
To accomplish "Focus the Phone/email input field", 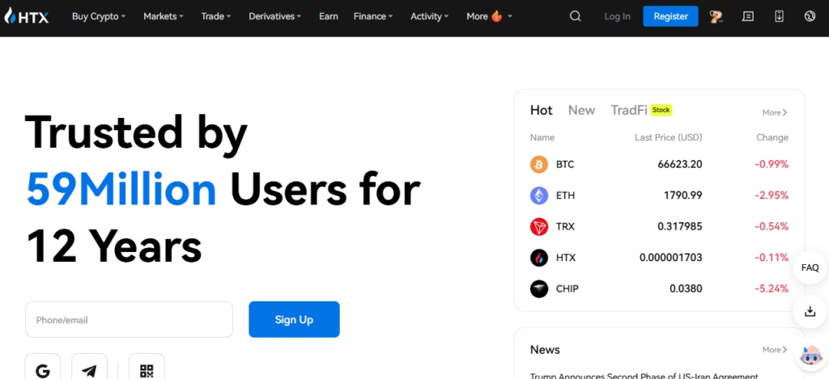I will tap(129, 319).
